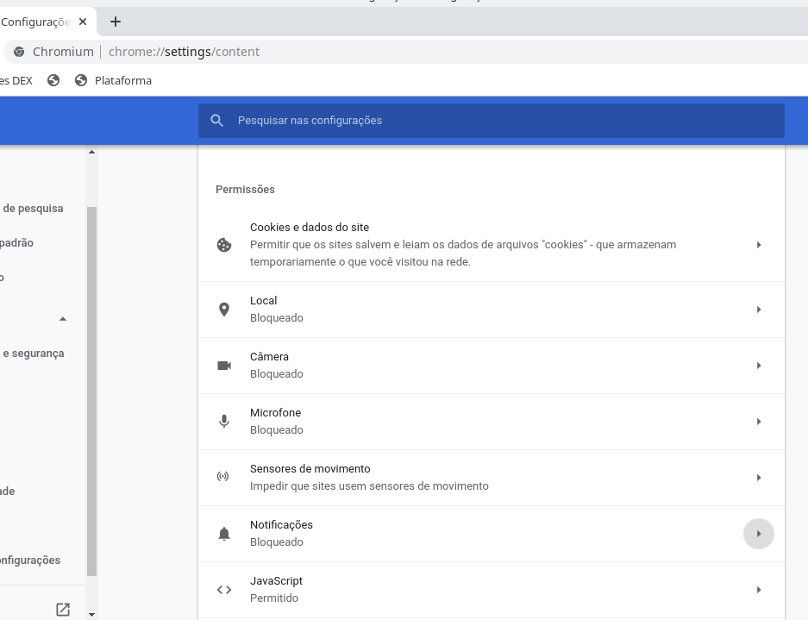The height and width of the screenshot is (620, 808).
Task: Click the motion sensors icon
Action: click(223, 478)
